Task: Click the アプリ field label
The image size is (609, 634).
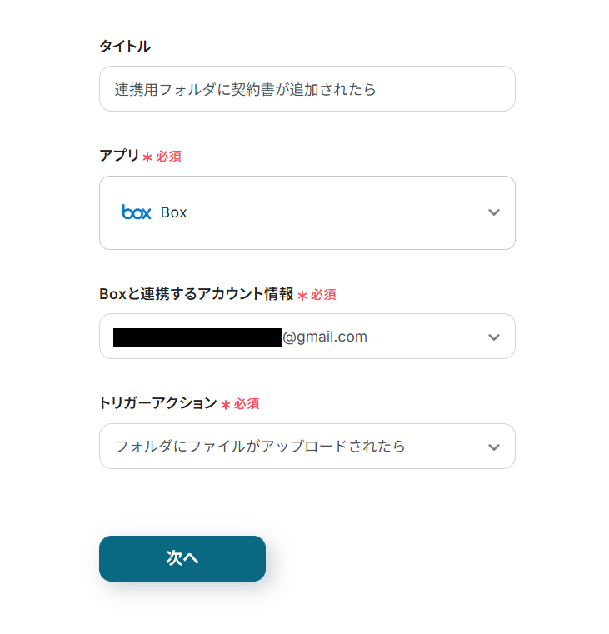Action: point(119,156)
